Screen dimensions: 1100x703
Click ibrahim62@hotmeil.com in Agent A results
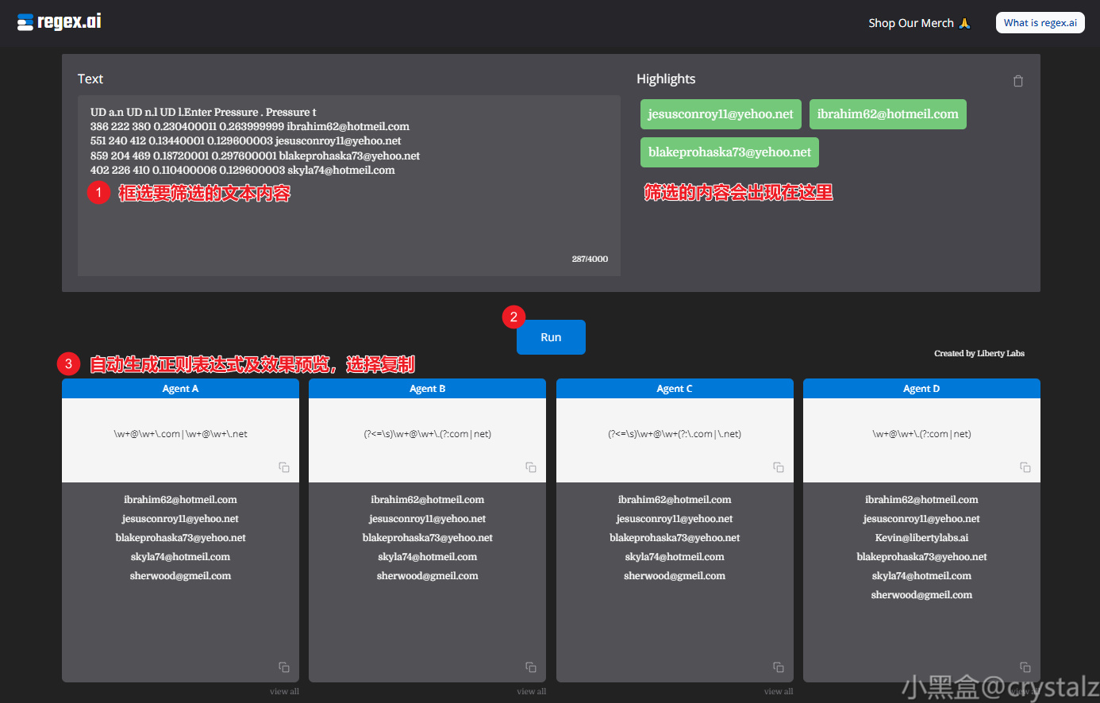(180, 500)
